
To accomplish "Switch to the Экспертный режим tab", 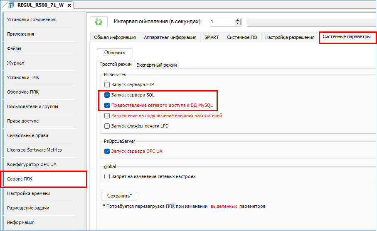I will pyautogui.click(x=157, y=65).
